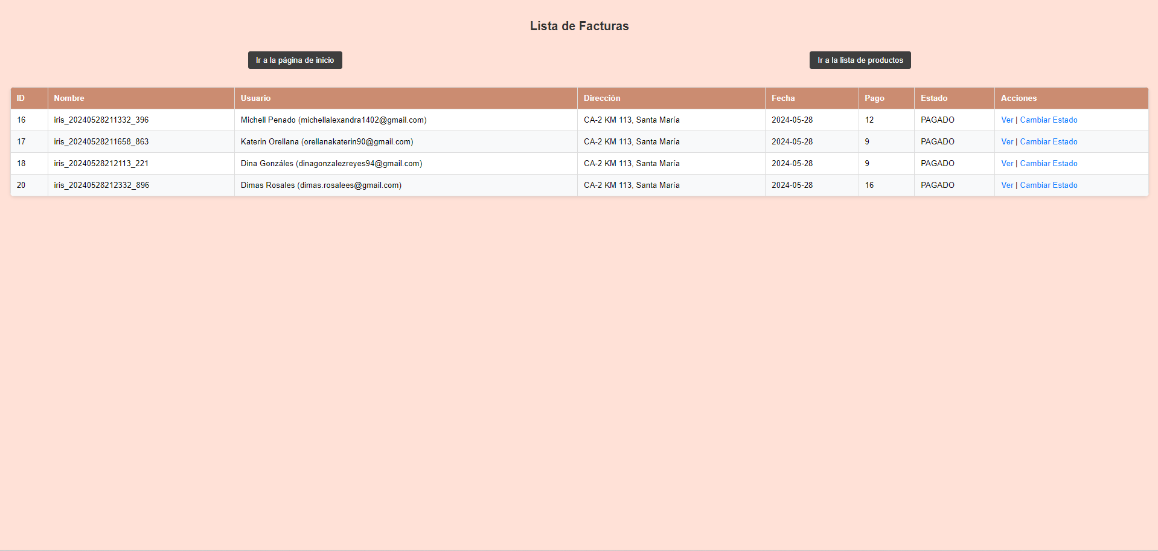Click the Dirección column header

(x=601, y=98)
